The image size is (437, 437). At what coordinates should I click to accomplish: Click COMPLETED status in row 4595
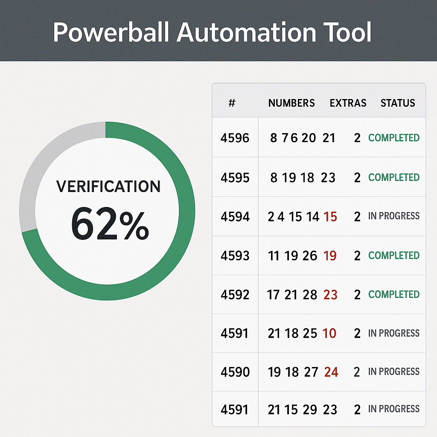394,177
